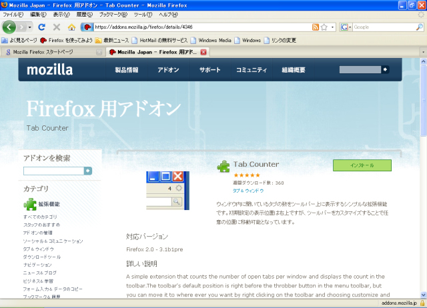Open the 拡張機能 category heading
The width and height of the screenshot is (427, 308).
(49, 204)
